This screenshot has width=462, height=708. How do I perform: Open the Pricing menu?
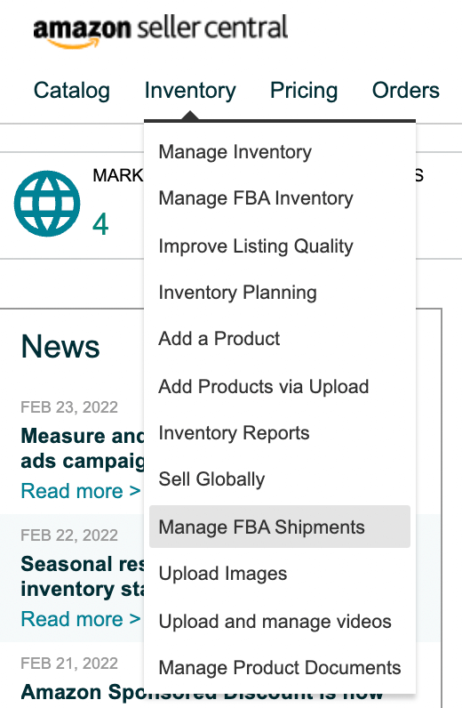click(304, 91)
